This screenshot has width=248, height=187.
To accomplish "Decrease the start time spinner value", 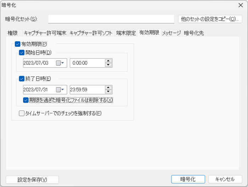I will (108, 65).
